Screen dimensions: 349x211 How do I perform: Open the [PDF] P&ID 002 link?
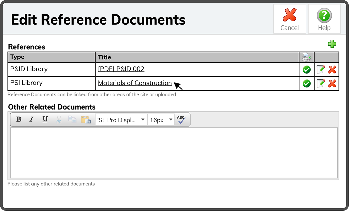pos(121,69)
